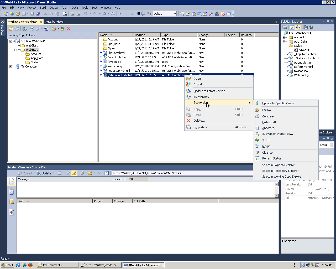Switch to the Default.vbhtml tab

pos(54,22)
